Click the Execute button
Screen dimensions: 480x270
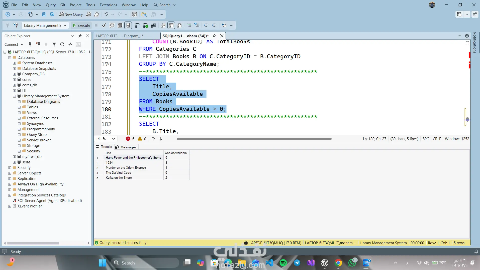click(x=81, y=25)
